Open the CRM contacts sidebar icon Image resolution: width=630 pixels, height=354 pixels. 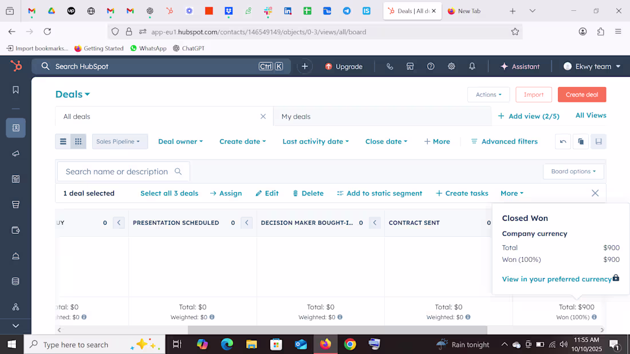pos(15,128)
